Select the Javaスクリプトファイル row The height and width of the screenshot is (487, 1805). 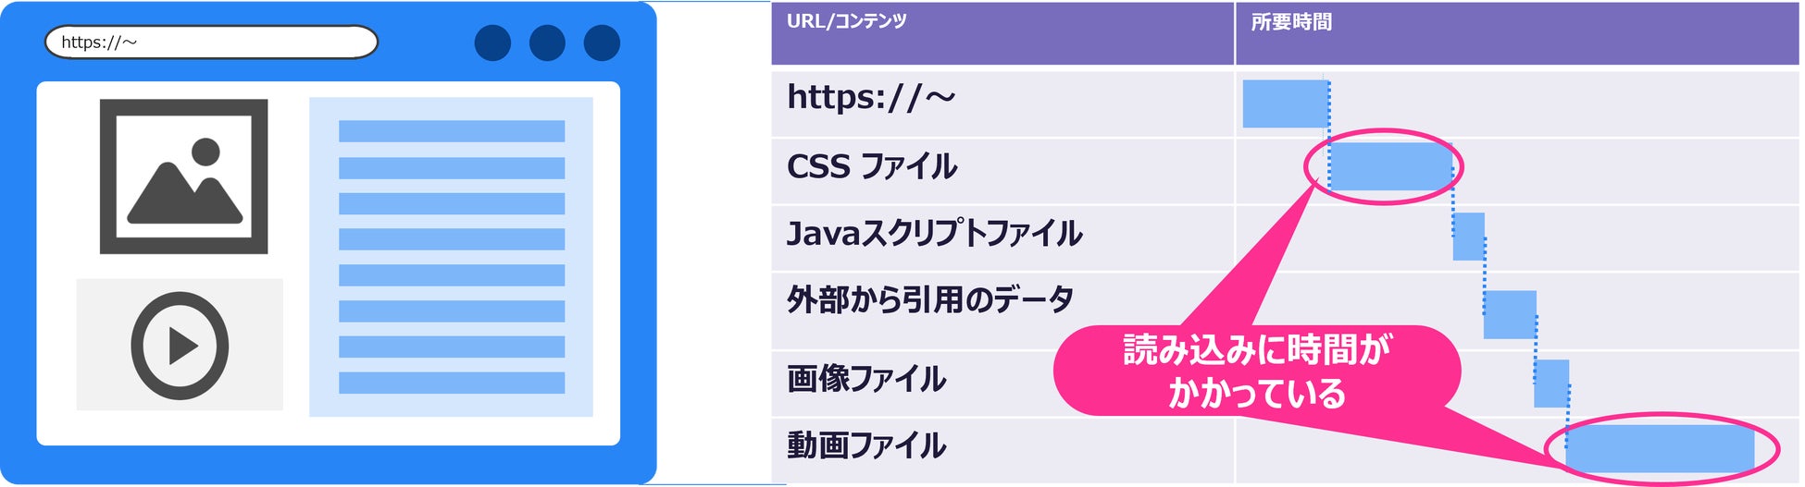coord(933,234)
